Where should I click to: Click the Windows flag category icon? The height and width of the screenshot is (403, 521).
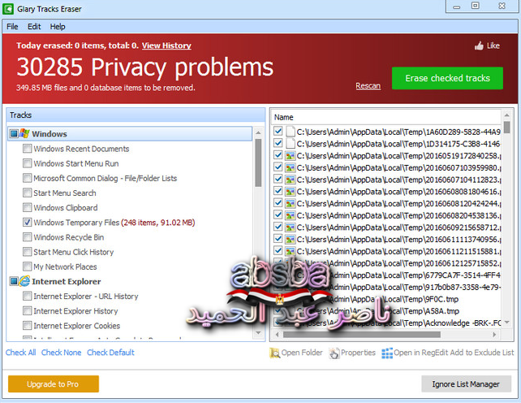[24, 133]
